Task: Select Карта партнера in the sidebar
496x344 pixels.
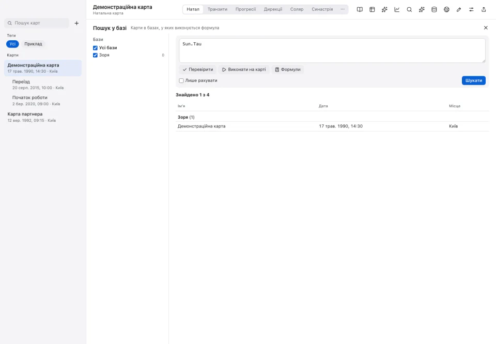Action: coord(43,117)
